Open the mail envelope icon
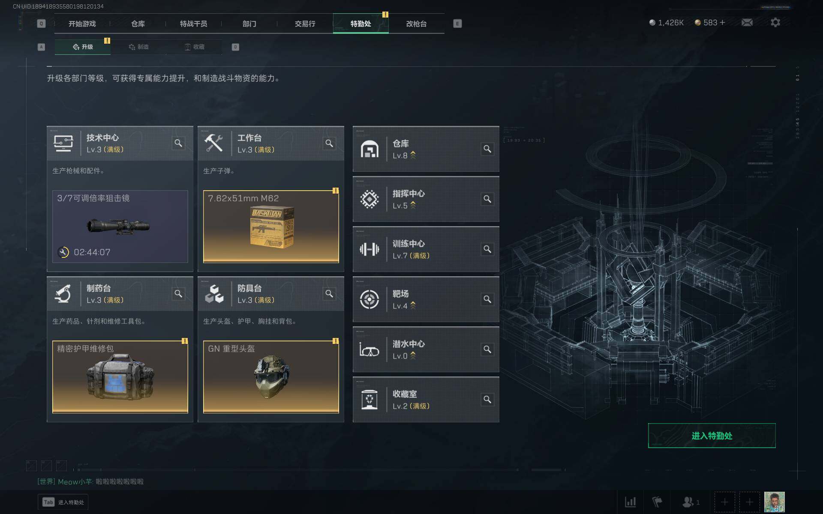Screen dimensions: 823x514 click(747, 23)
